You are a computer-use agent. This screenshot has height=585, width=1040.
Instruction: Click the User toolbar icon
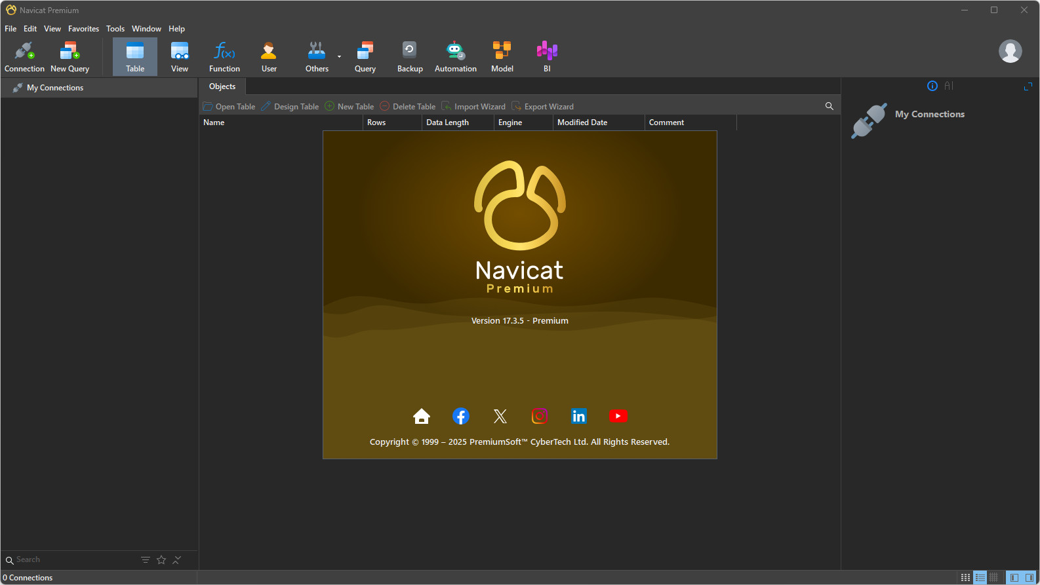269,56
